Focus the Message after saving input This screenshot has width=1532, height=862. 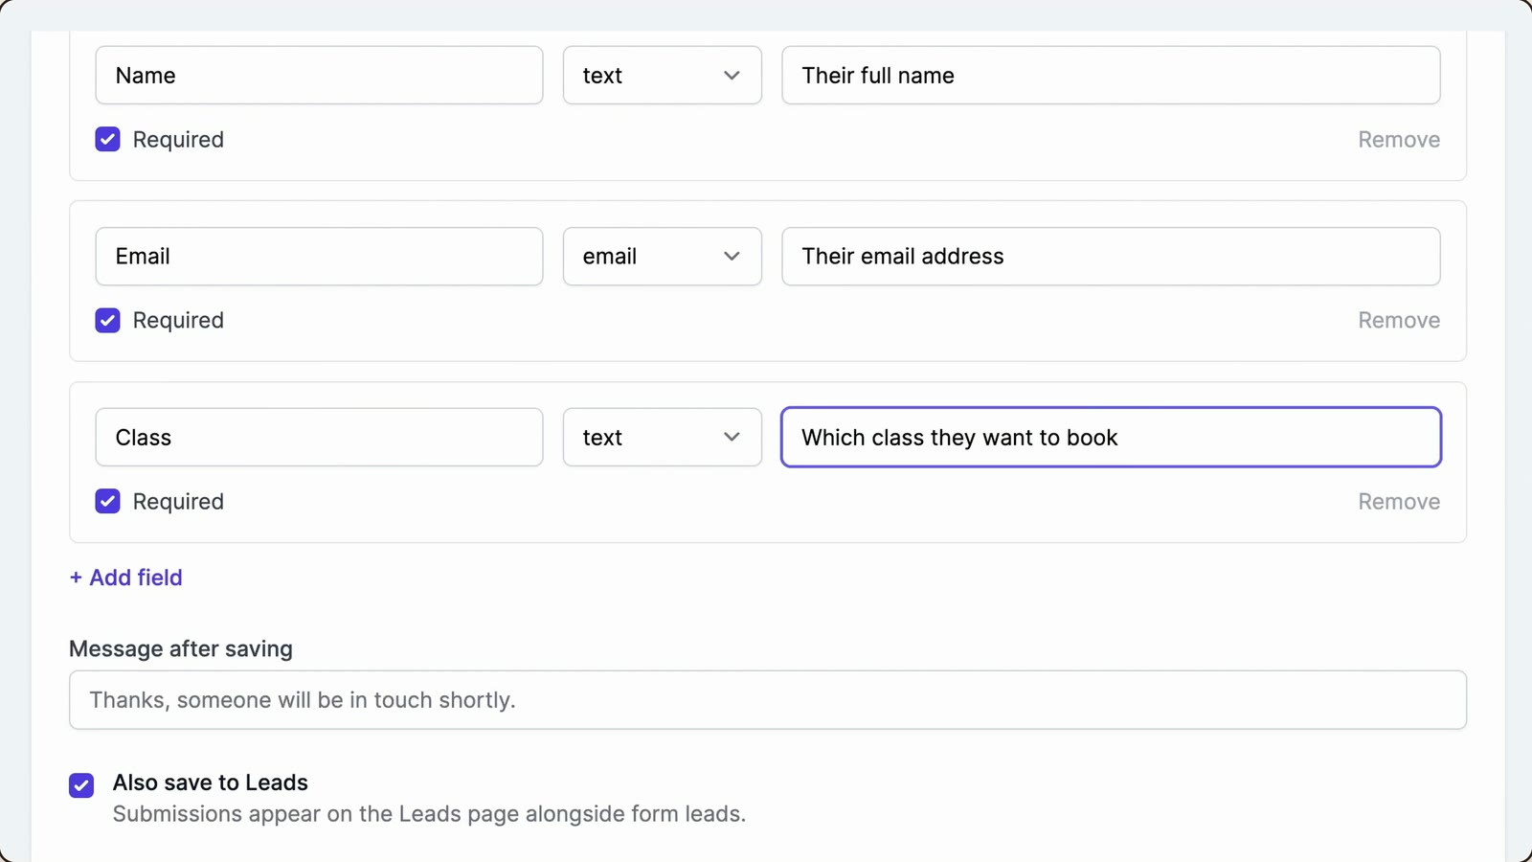click(768, 700)
